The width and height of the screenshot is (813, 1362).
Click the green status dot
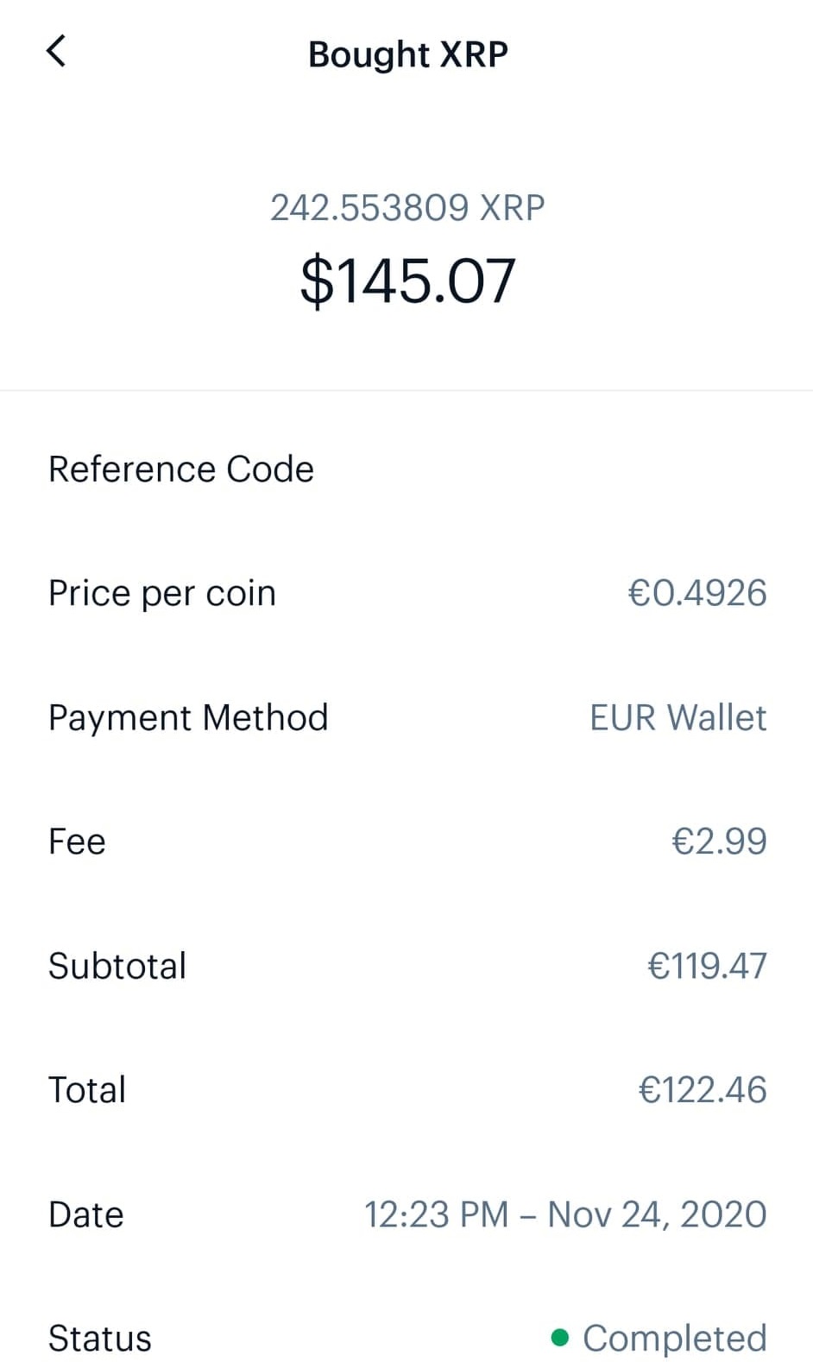click(x=560, y=1338)
